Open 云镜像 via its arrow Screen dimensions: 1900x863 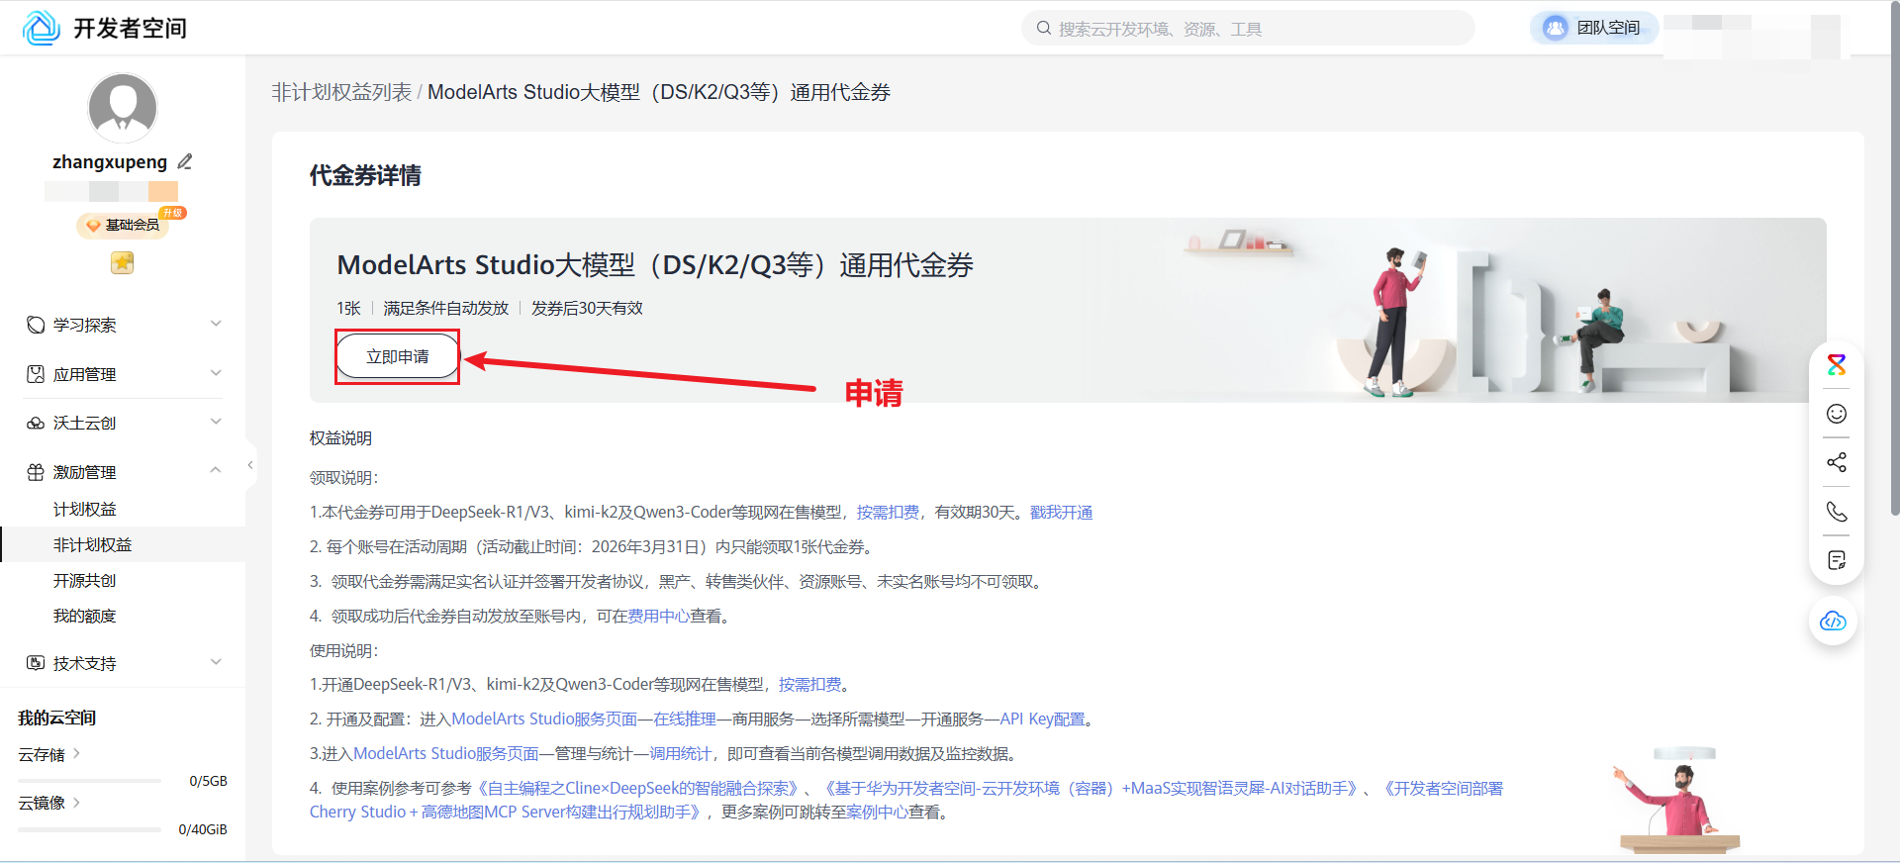click(x=76, y=802)
